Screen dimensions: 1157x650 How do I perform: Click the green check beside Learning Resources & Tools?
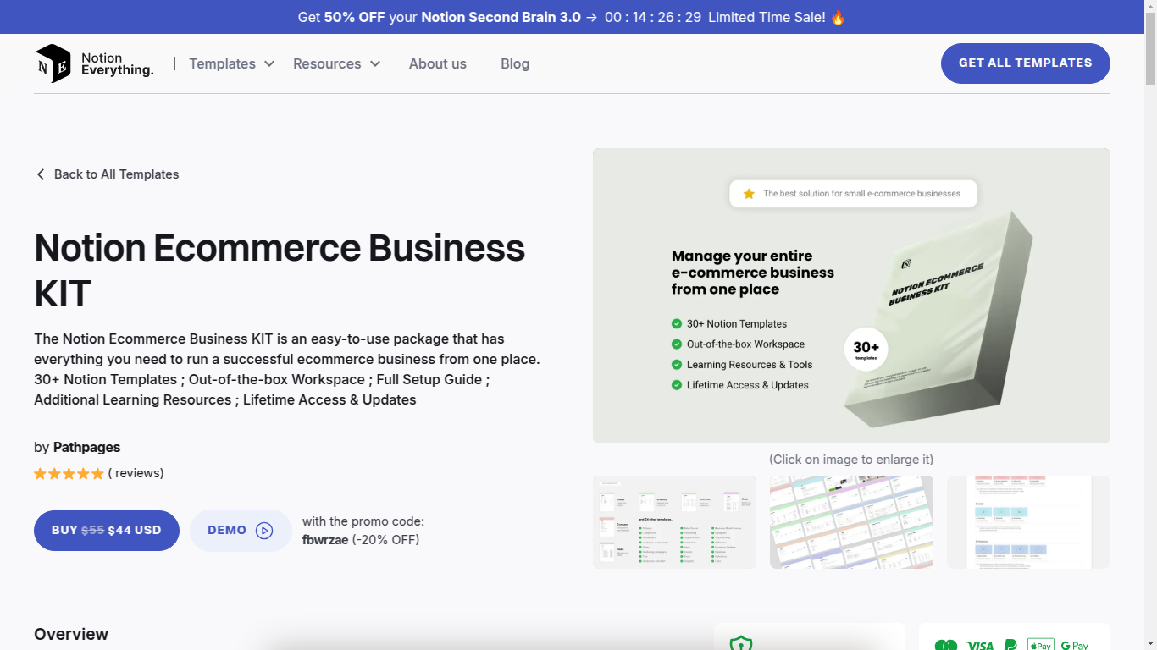677,365
